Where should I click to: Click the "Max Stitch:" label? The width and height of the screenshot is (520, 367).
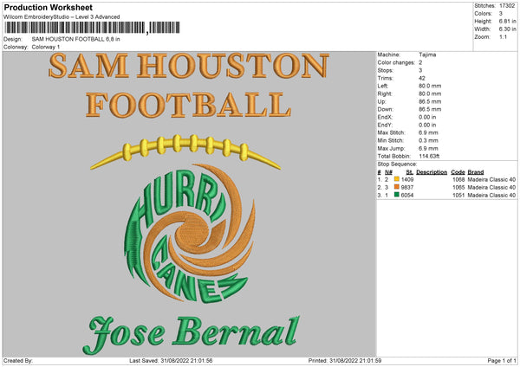point(391,132)
